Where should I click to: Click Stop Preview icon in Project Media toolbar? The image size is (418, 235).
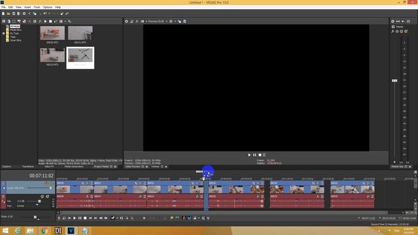tap(50, 22)
